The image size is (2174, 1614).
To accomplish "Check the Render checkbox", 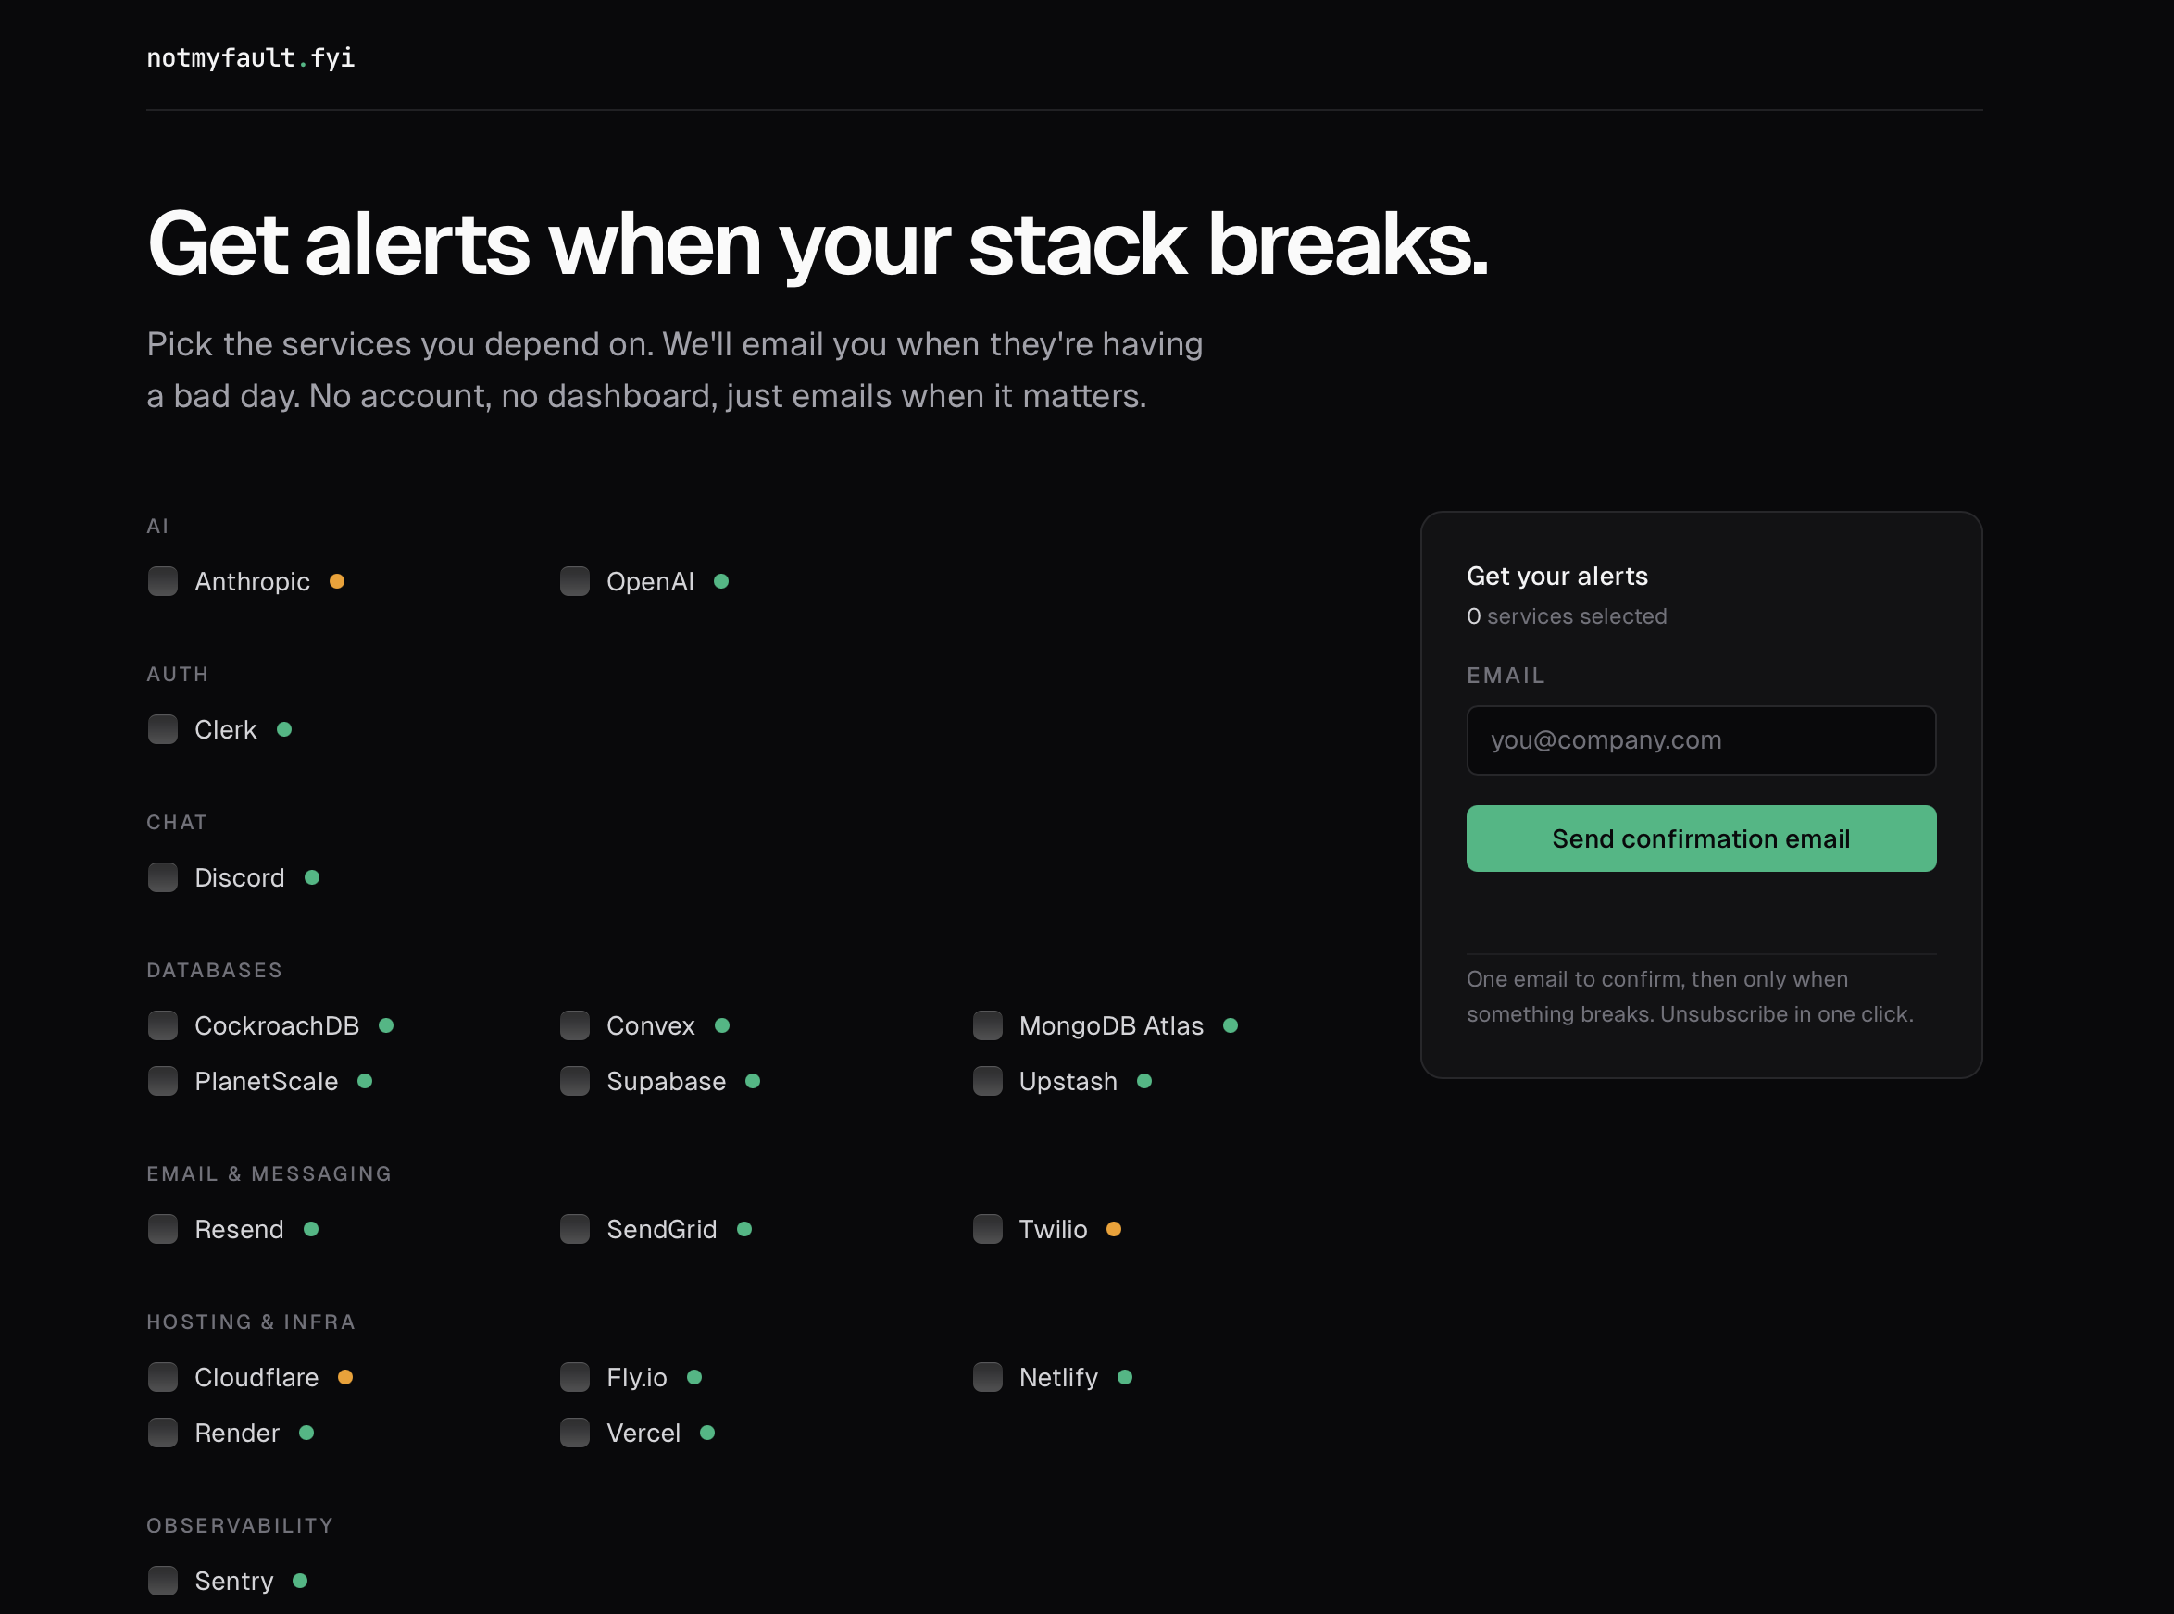I will click(x=162, y=1434).
